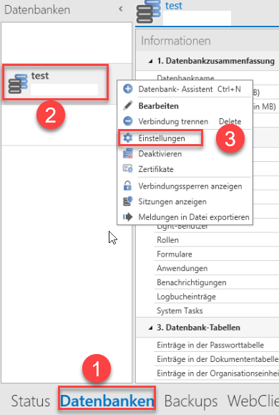Screen dimensions: 279x415
Task: Click the Logbucheinträge row
Action: [217, 297]
